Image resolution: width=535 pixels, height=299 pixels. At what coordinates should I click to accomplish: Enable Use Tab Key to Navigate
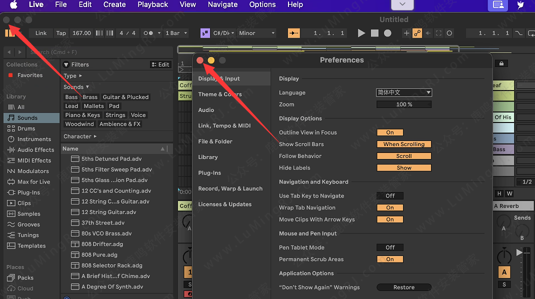coord(390,196)
